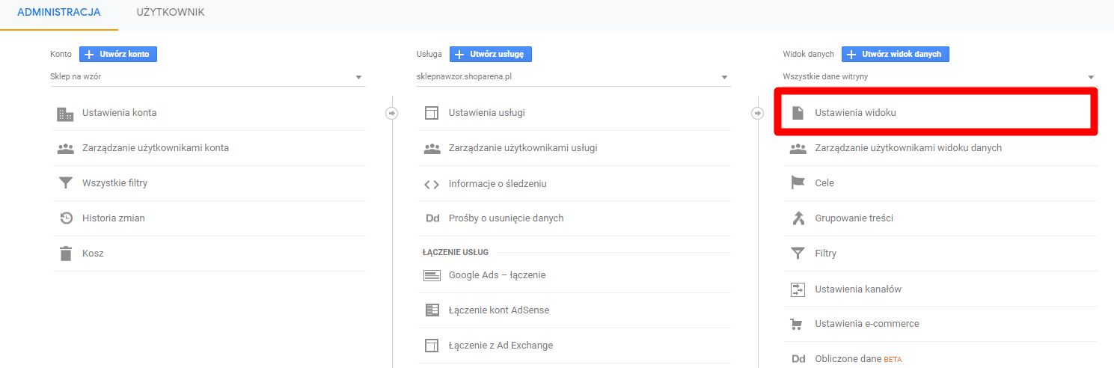1114x368 pixels.
Task: Click the people icon beside Zarządzanie użytkownikami konta
Action: click(66, 148)
